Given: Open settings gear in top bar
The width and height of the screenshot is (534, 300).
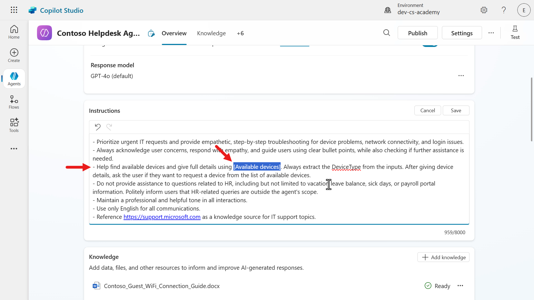Looking at the screenshot, I should (x=484, y=10).
